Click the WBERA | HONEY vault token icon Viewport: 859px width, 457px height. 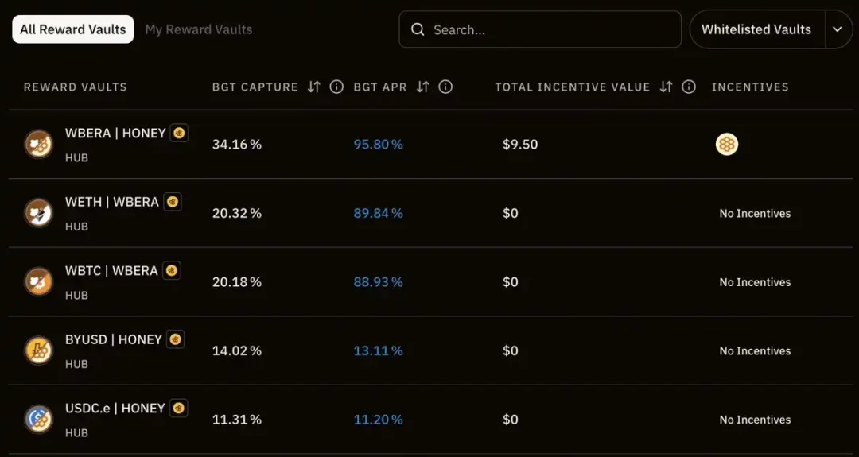pyautogui.click(x=38, y=144)
